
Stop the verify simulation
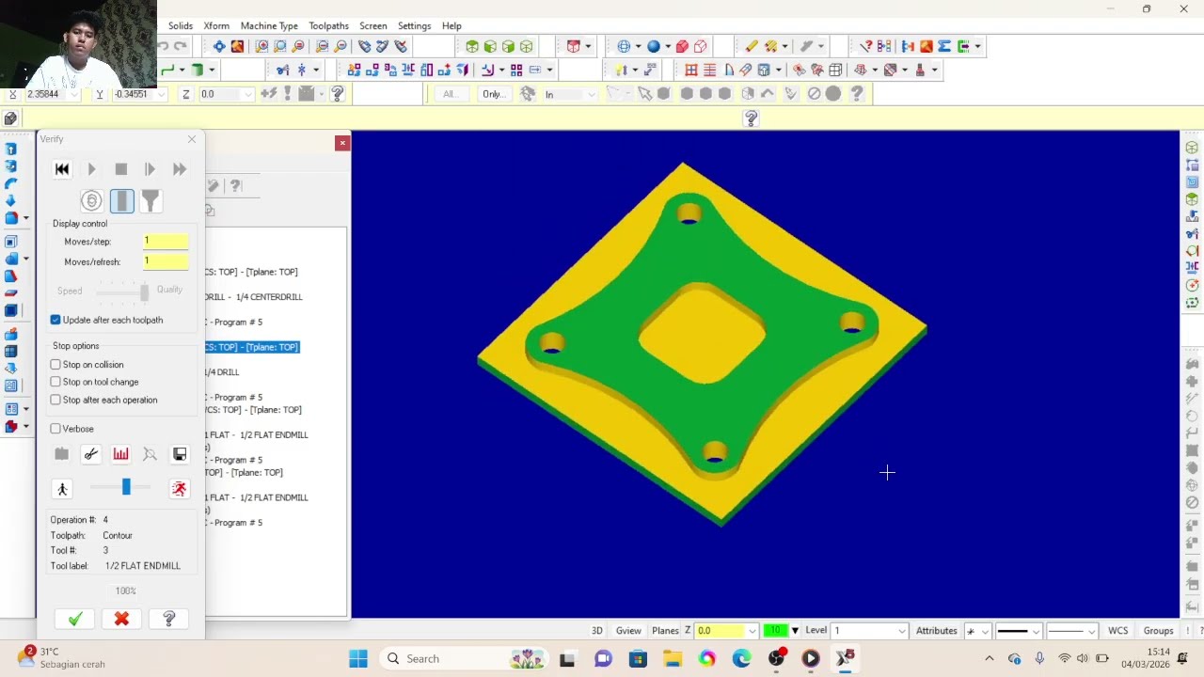(120, 169)
